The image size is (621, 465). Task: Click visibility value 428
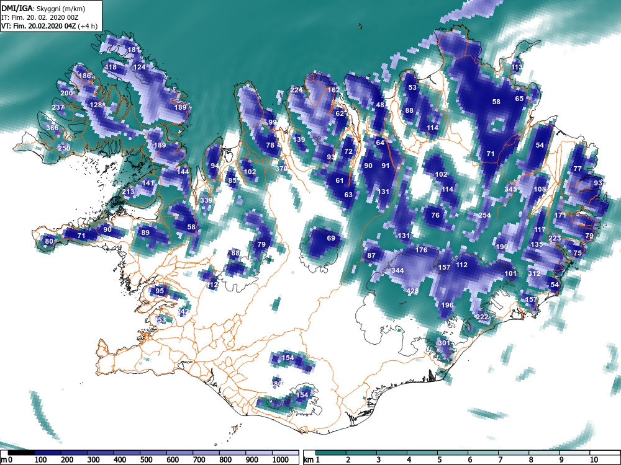412,291
